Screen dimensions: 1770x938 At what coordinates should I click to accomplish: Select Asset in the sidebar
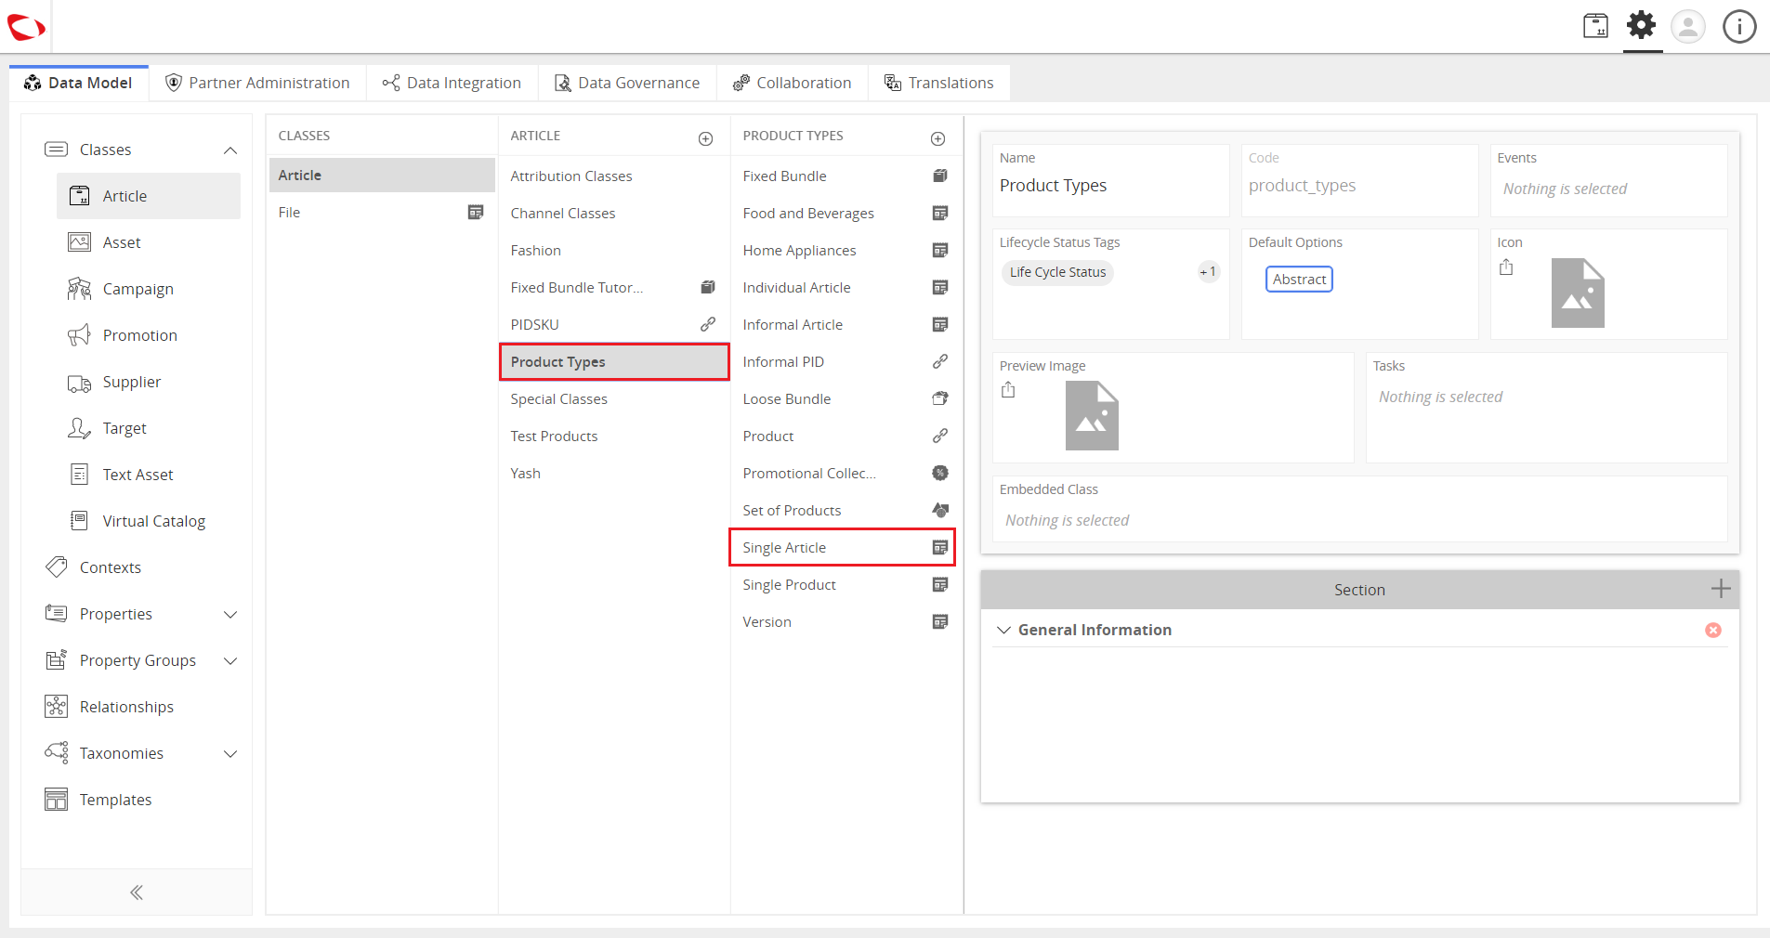click(x=149, y=242)
